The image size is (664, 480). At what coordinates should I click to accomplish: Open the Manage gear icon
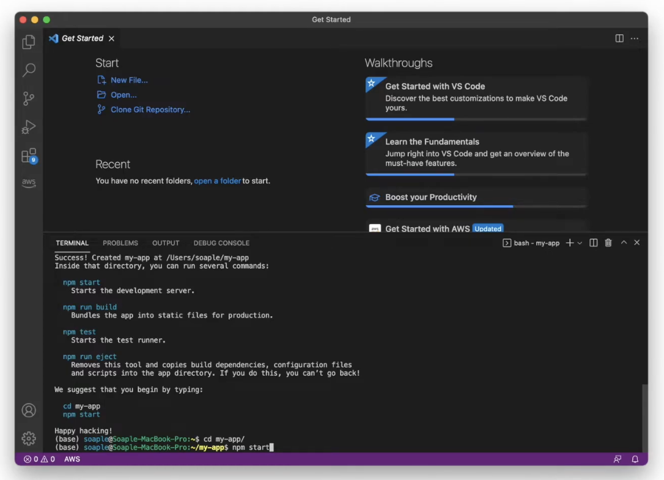coord(29,438)
